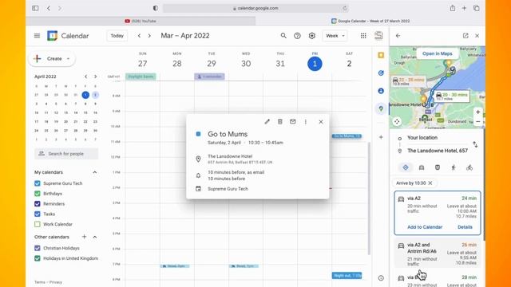This screenshot has height=287, width=511.
Task: Toggle Safari sidebar button
Action: [x=35, y=8]
